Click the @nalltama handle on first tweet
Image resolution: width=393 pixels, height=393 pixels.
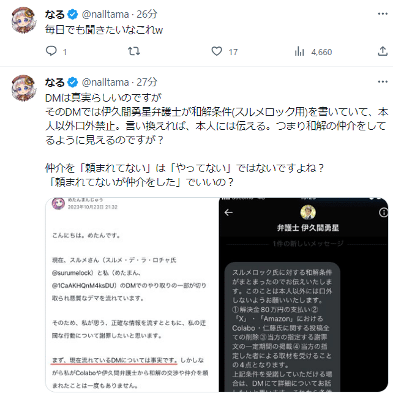[x=105, y=14]
